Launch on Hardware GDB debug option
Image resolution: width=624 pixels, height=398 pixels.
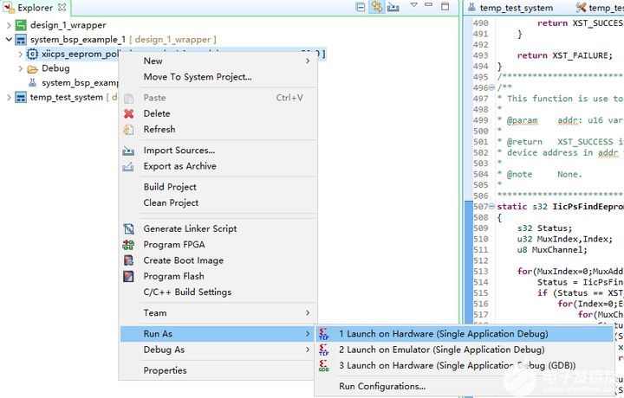click(465, 366)
